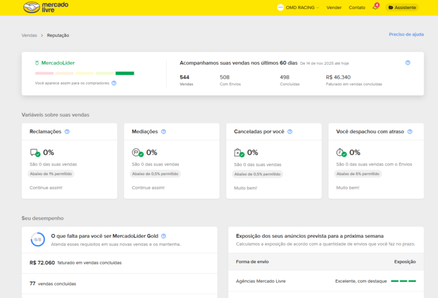Click 'Você despachou com atraso' heading
Screen dimensions: 438x298
tap(370, 132)
